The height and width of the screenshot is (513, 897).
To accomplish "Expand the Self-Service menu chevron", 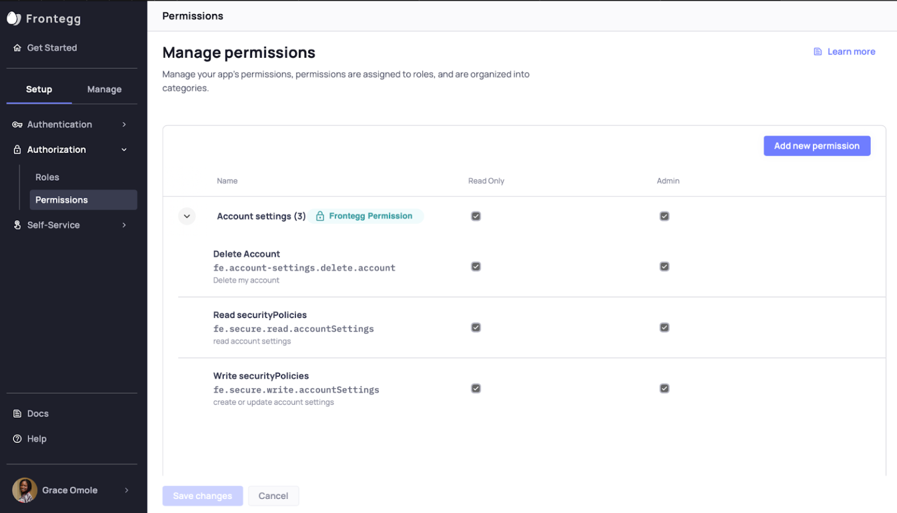I will pyautogui.click(x=124, y=225).
